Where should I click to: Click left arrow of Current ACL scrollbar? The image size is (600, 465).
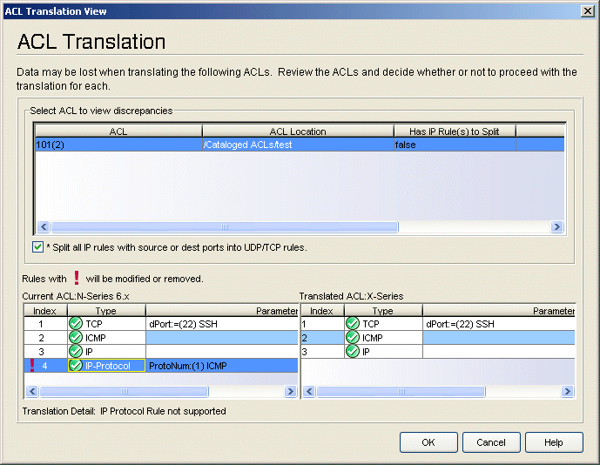32,391
